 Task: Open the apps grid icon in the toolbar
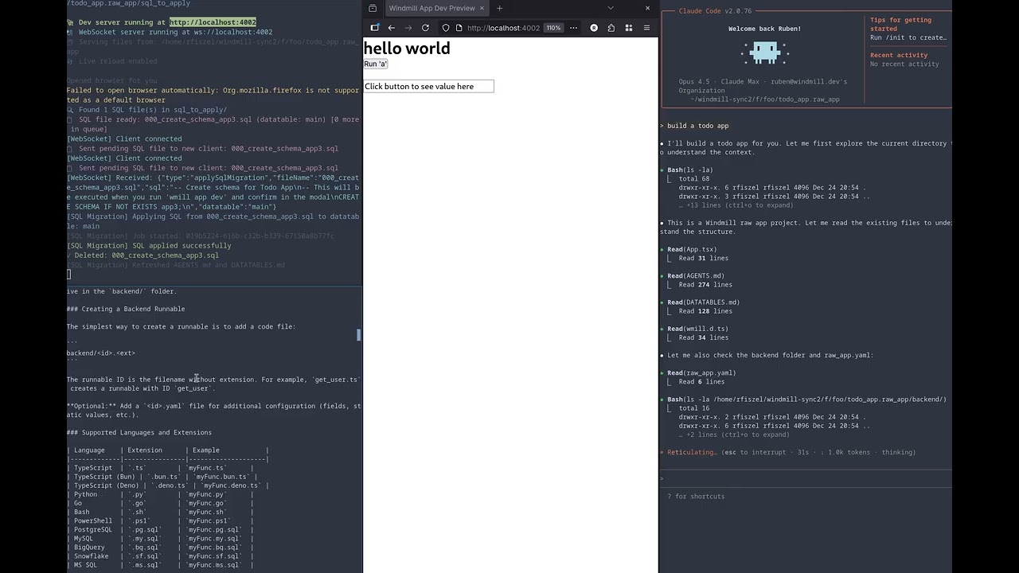click(x=628, y=28)
